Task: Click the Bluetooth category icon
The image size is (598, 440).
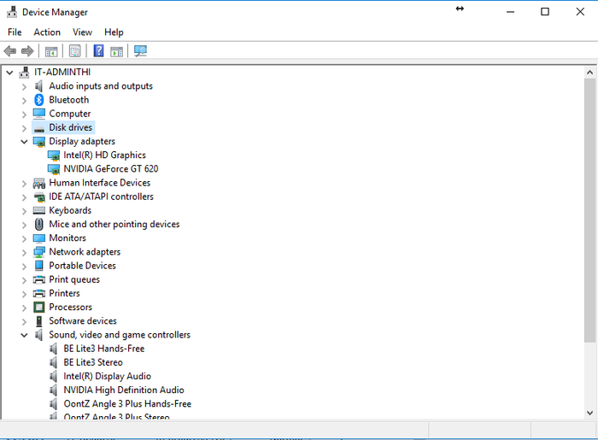Action: pyautogui.click(x=39, y=100)
